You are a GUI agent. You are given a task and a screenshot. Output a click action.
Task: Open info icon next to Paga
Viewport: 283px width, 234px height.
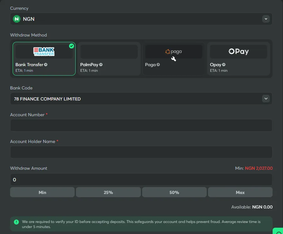[158, 64]
